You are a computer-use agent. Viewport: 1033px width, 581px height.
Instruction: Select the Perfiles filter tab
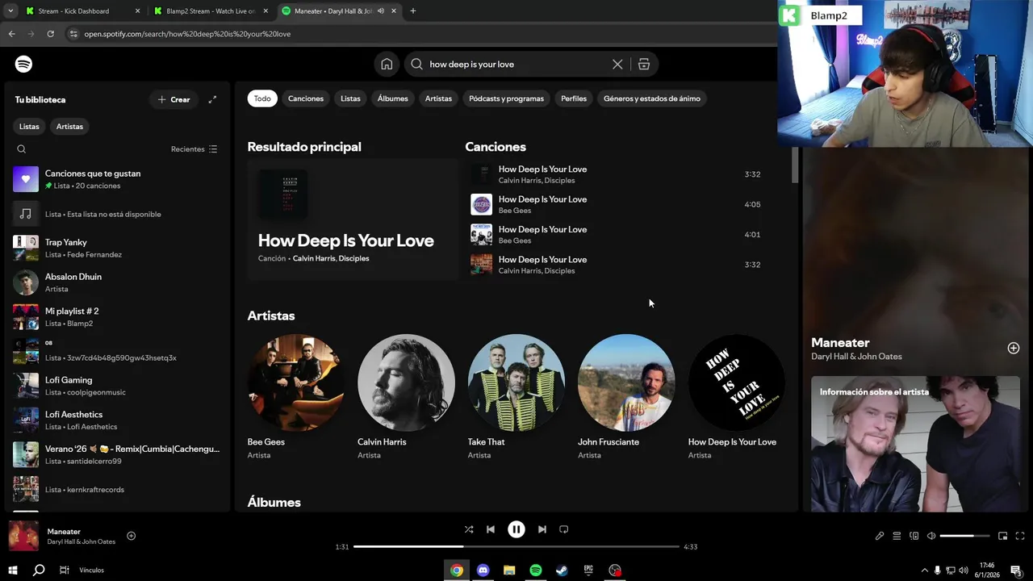pyautogui.click(x=574, y=98)
